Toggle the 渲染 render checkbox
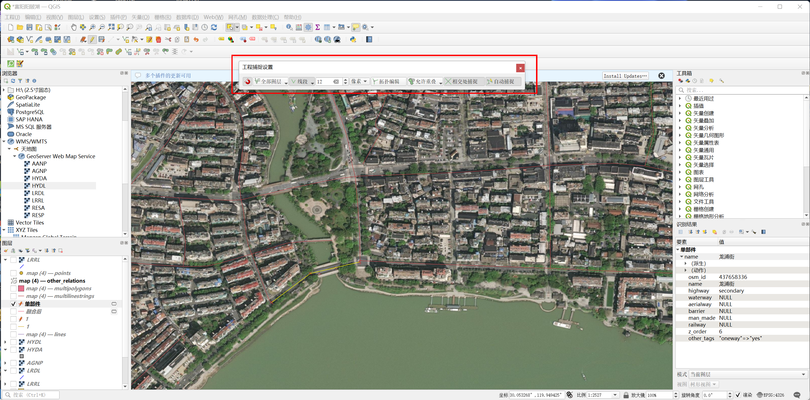 (x=738, y=395)
